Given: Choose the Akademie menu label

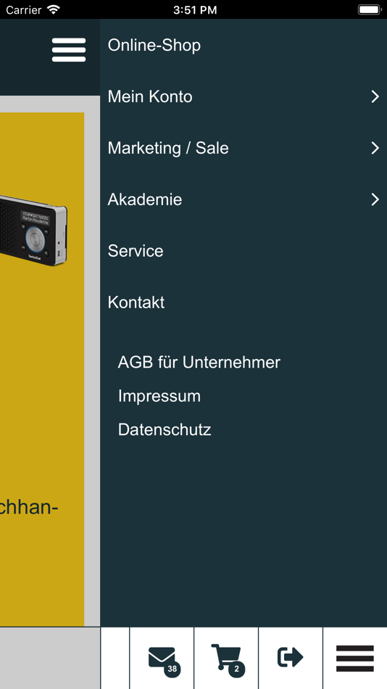Looking at the screenshot, I should coord(144,199).
